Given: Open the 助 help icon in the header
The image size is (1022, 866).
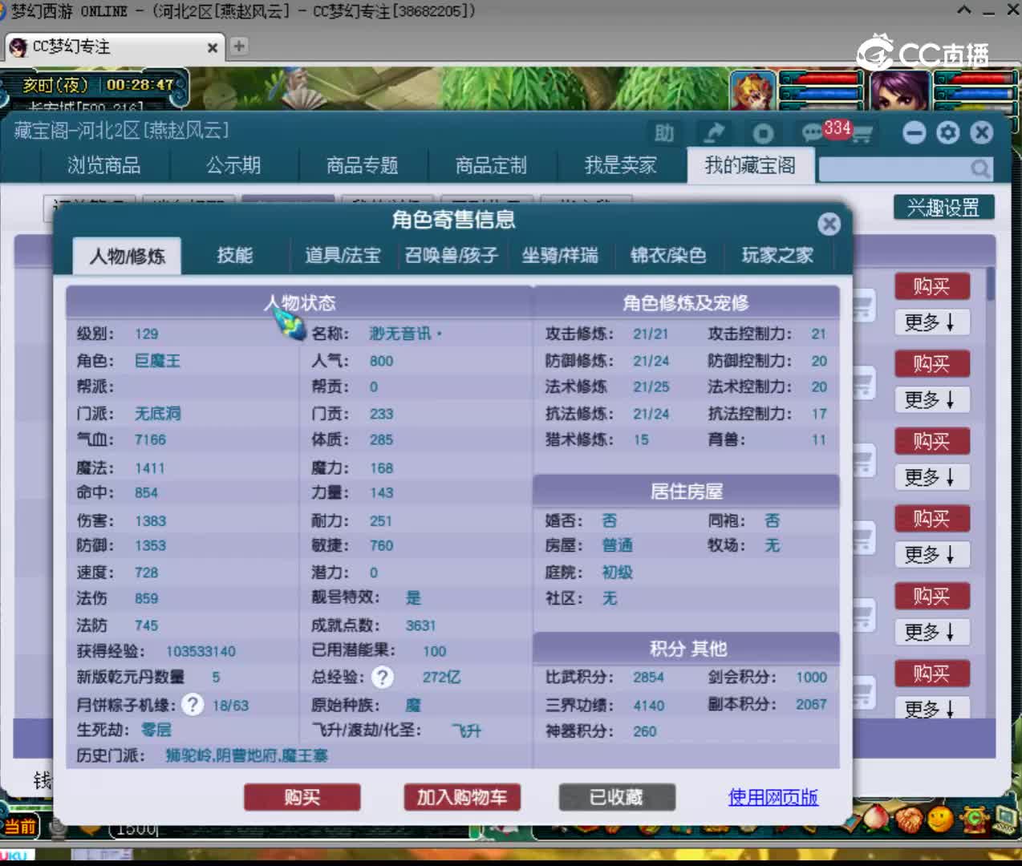Looking at the screenshot, I should click(664, 133).
